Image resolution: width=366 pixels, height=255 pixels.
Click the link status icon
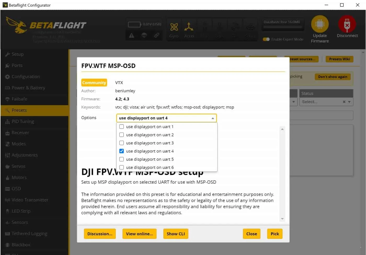[x=157, y=35]
